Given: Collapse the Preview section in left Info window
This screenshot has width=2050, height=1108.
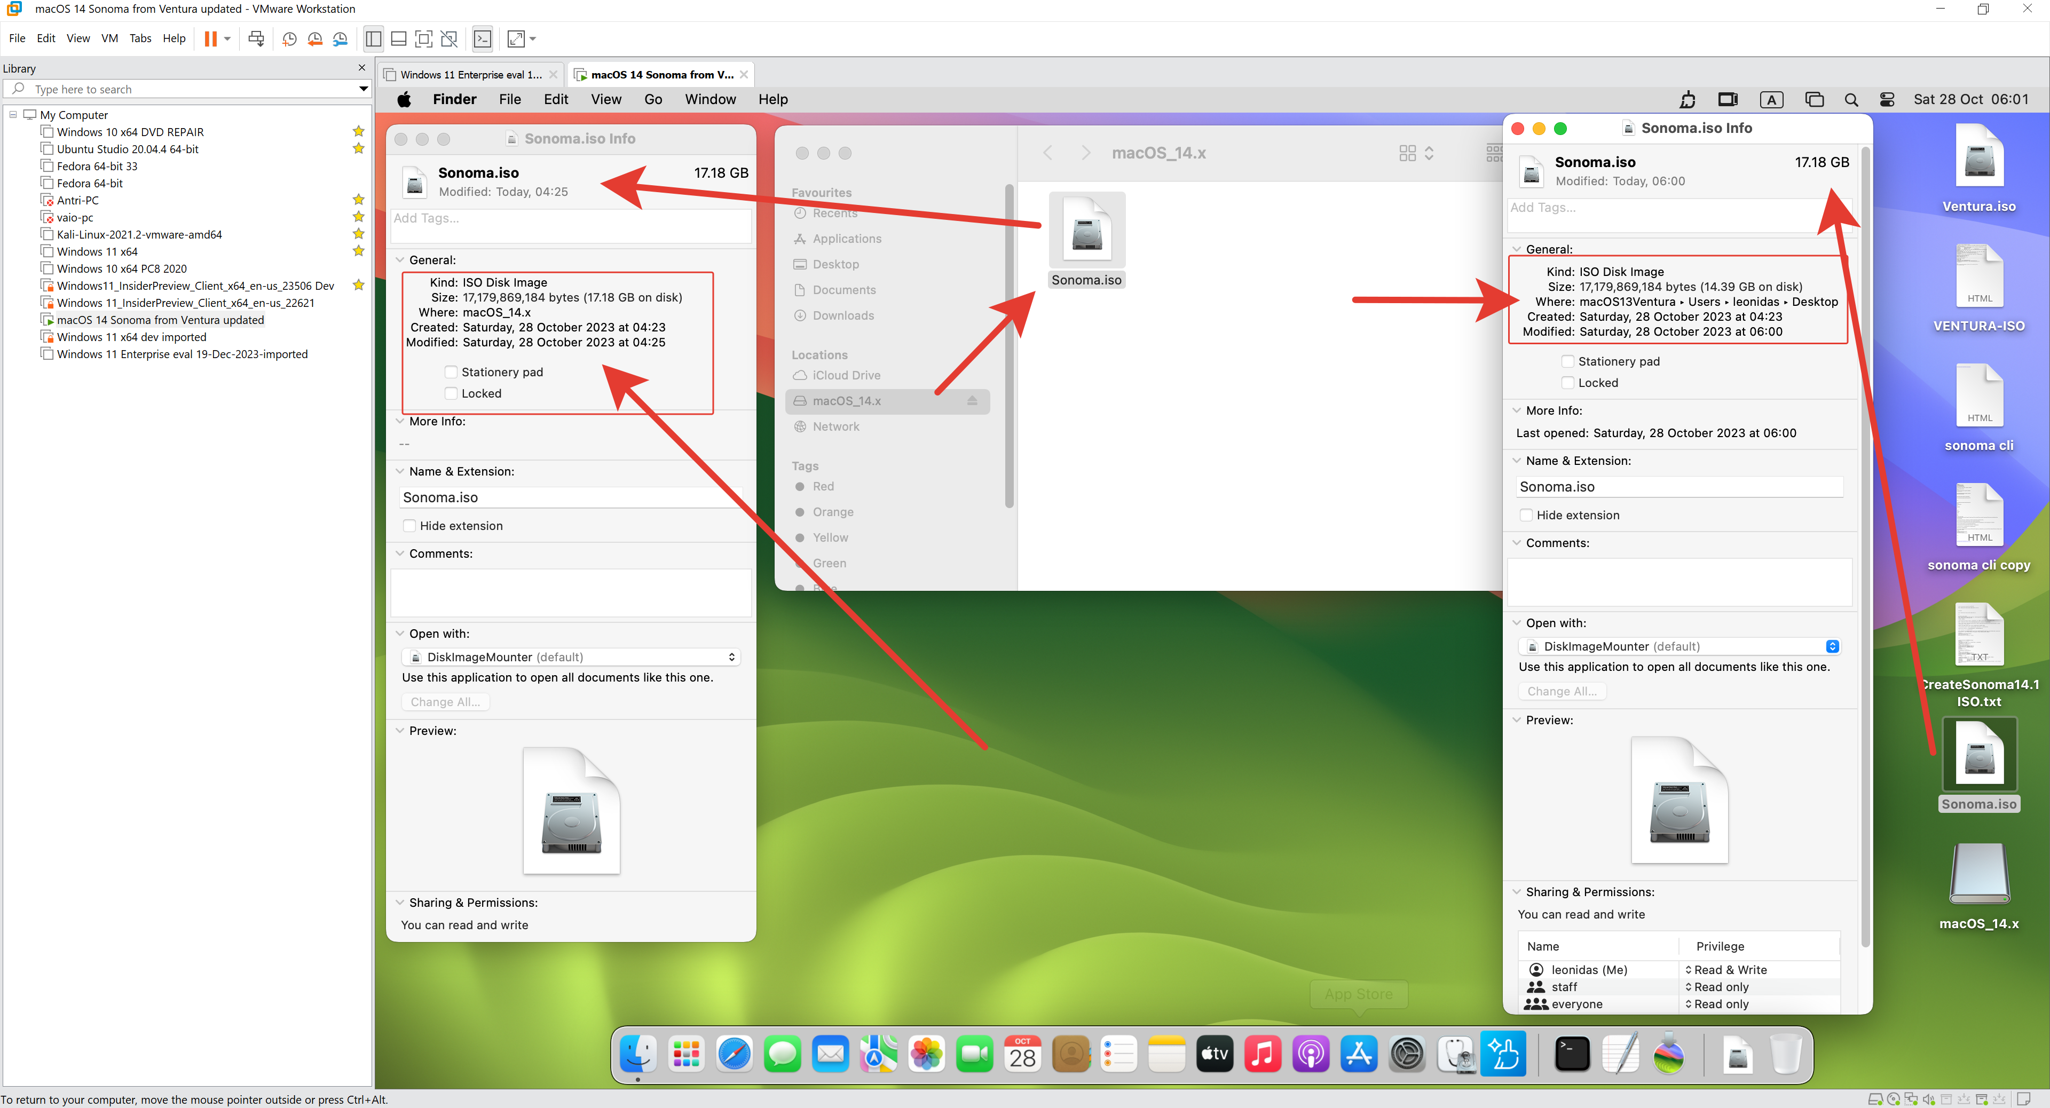Looking at the screenshot, I should click(x=400, y=730).
